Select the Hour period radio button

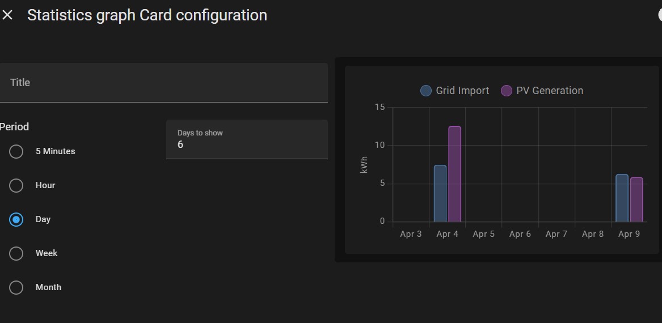click(16, 185)
